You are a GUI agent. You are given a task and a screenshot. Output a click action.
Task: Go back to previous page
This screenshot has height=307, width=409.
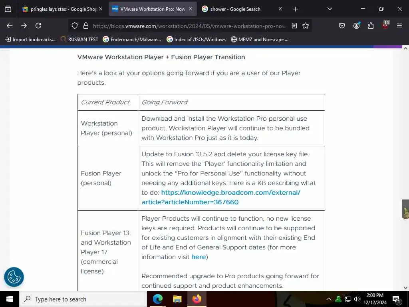tap(10, 26)
